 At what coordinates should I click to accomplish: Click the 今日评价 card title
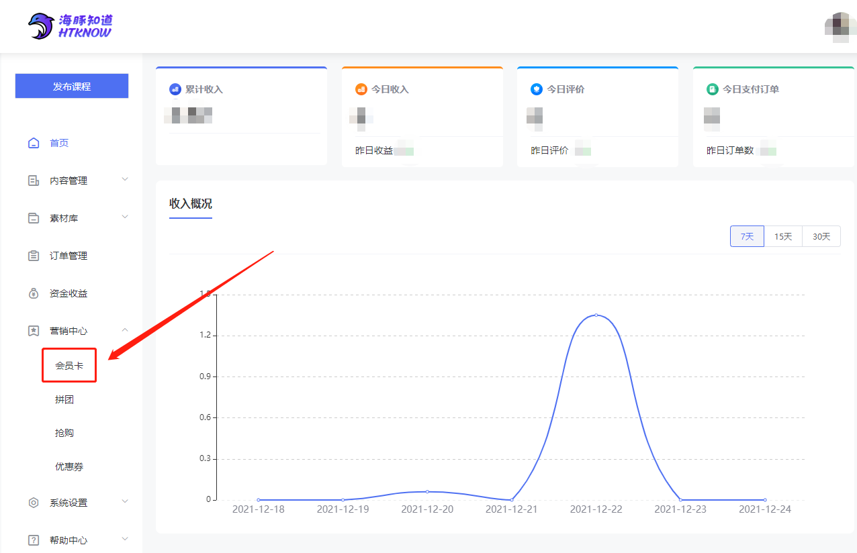pos(566,89)
